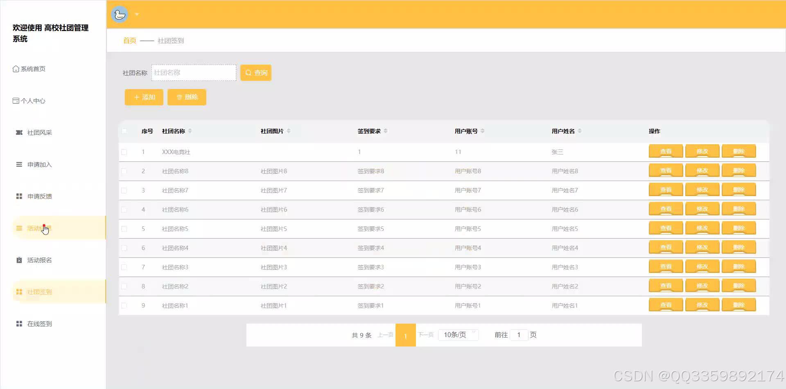Check the row for 社团名称1
The height and width of the screenshot is (389, 786).
point(124,306)
